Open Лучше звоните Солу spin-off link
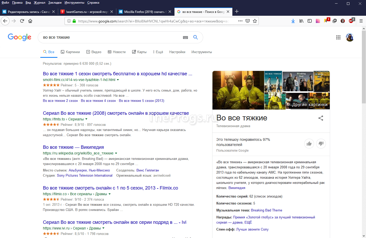 [x=252, y=229]
